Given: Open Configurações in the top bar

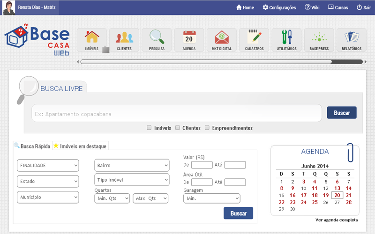Looking at the screenshot, I should tap(279, 7).
